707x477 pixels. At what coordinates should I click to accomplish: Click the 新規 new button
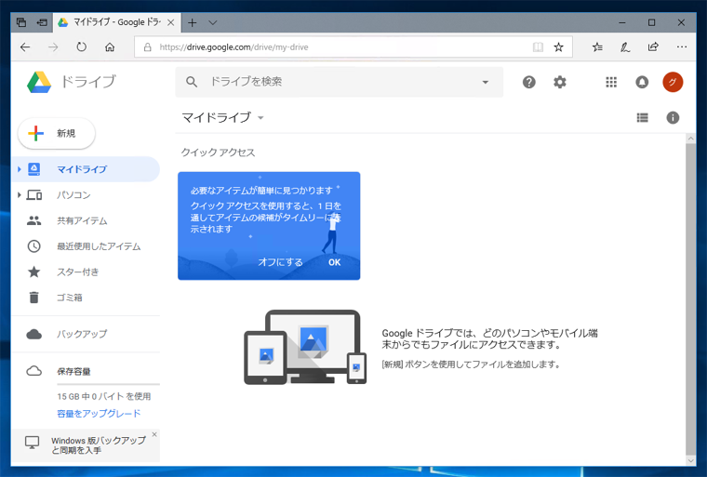(x=57, y=134)
